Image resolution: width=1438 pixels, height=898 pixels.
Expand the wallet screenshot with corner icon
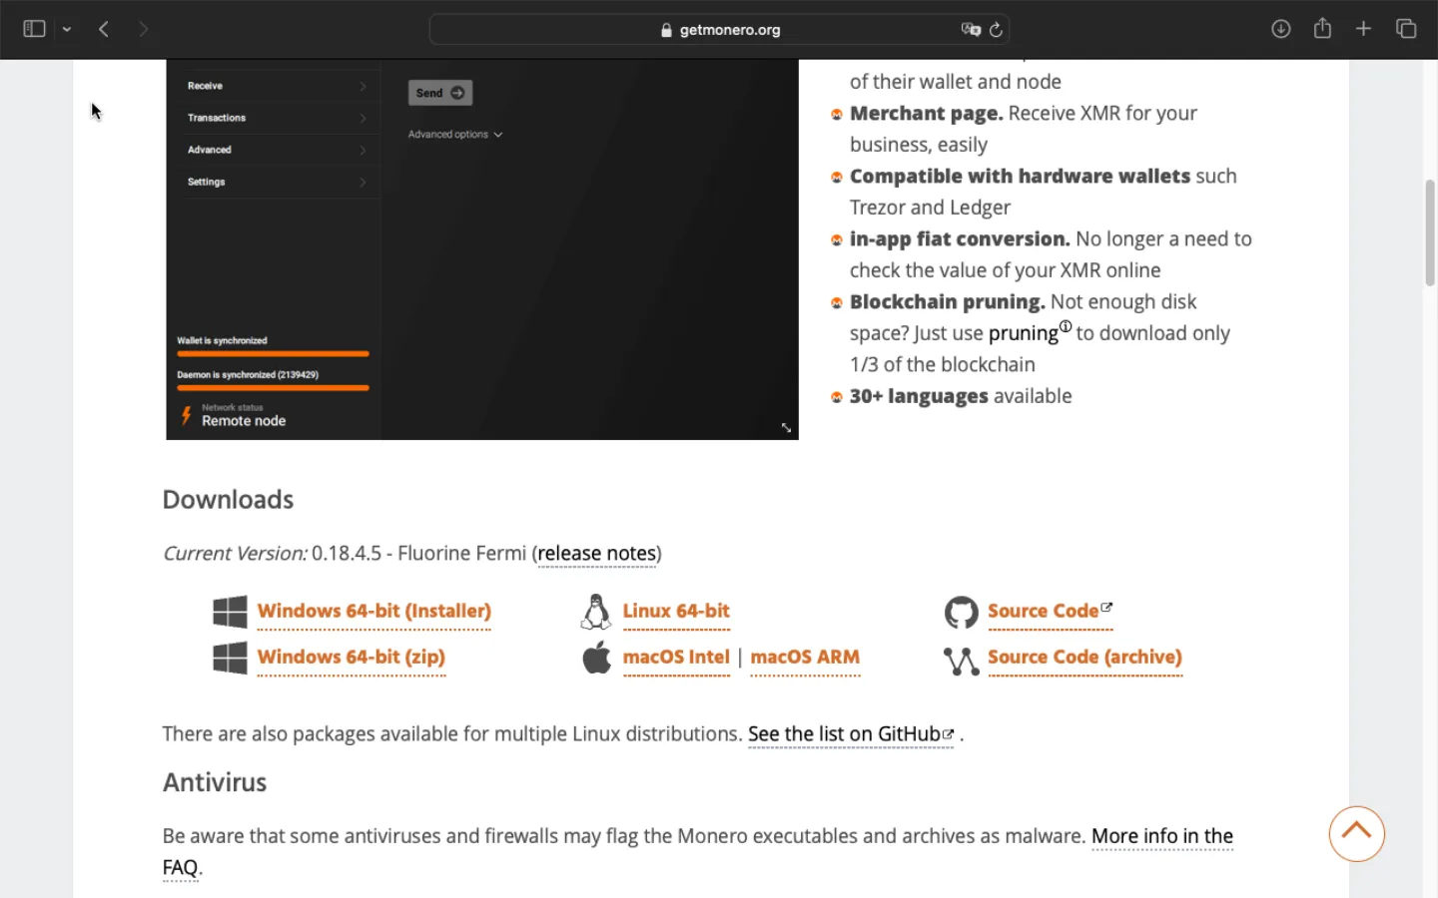tap(786, 427)
